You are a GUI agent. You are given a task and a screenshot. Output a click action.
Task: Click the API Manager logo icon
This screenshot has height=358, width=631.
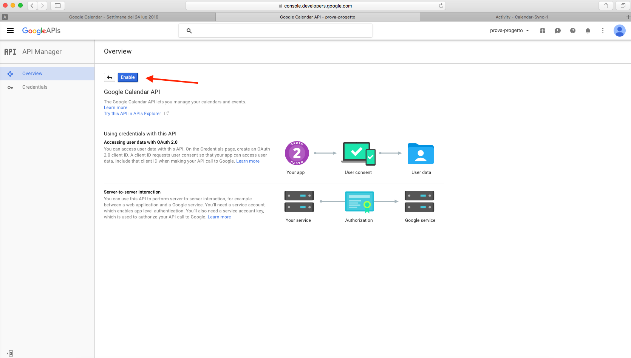point(10,52)
